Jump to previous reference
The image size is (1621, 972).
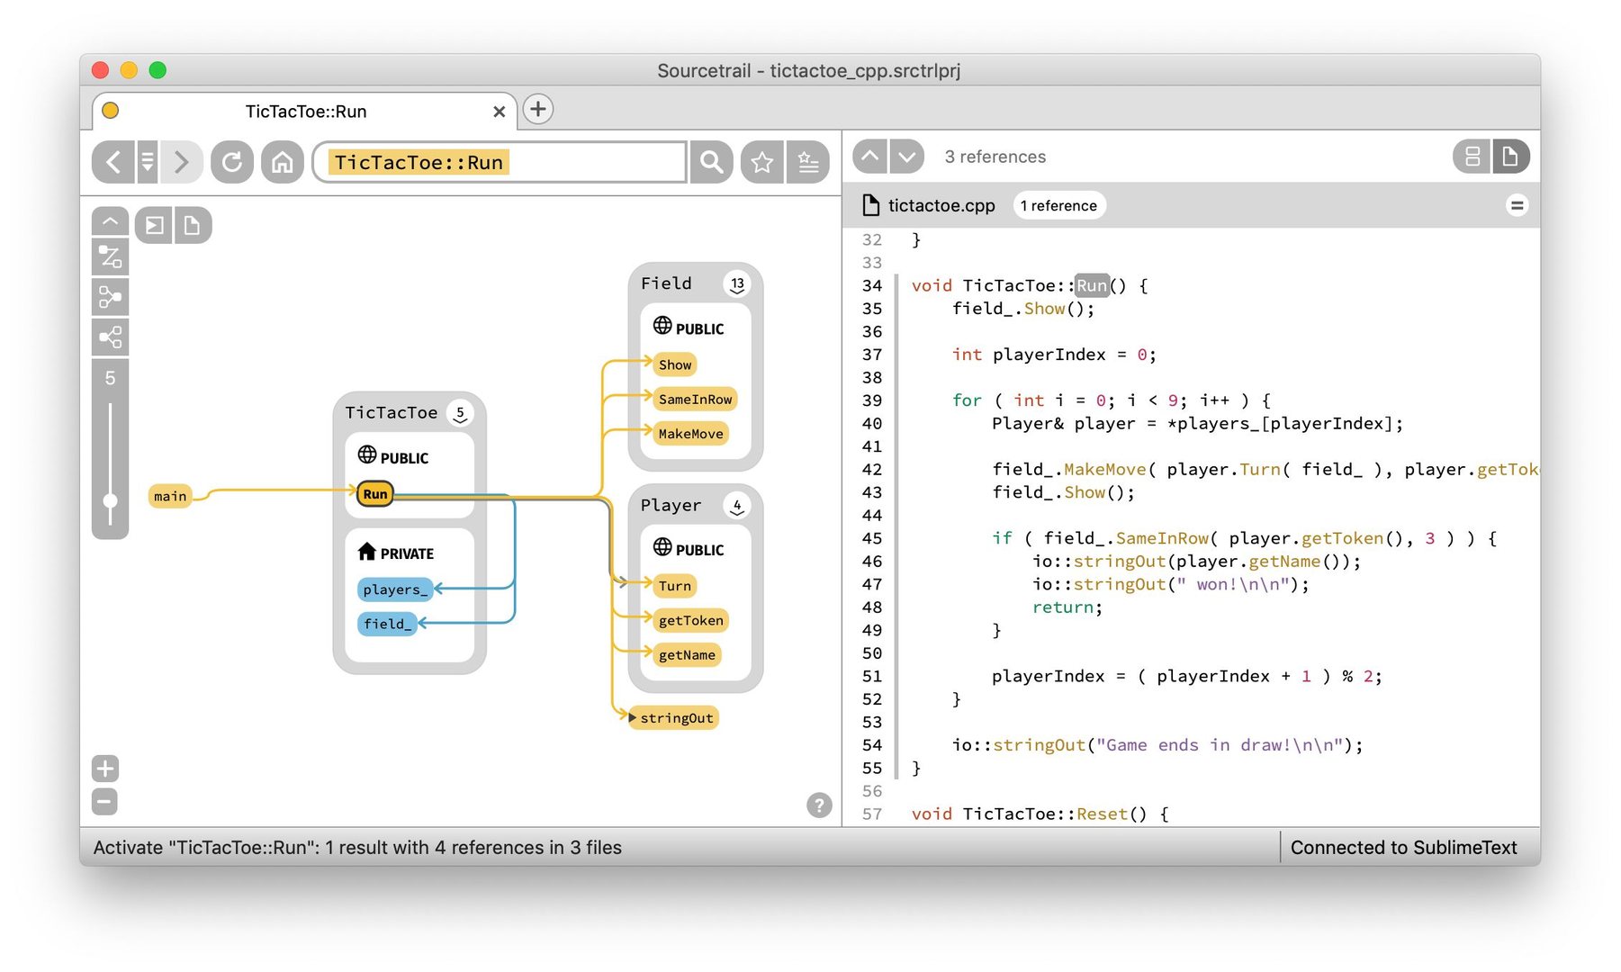869,157
